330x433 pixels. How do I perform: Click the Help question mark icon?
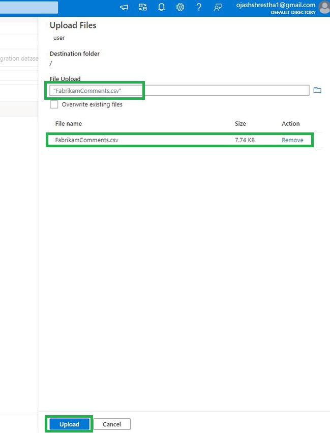(199, 7)
